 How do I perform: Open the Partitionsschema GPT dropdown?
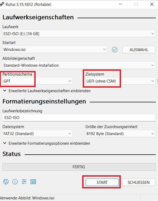point(37,81)
